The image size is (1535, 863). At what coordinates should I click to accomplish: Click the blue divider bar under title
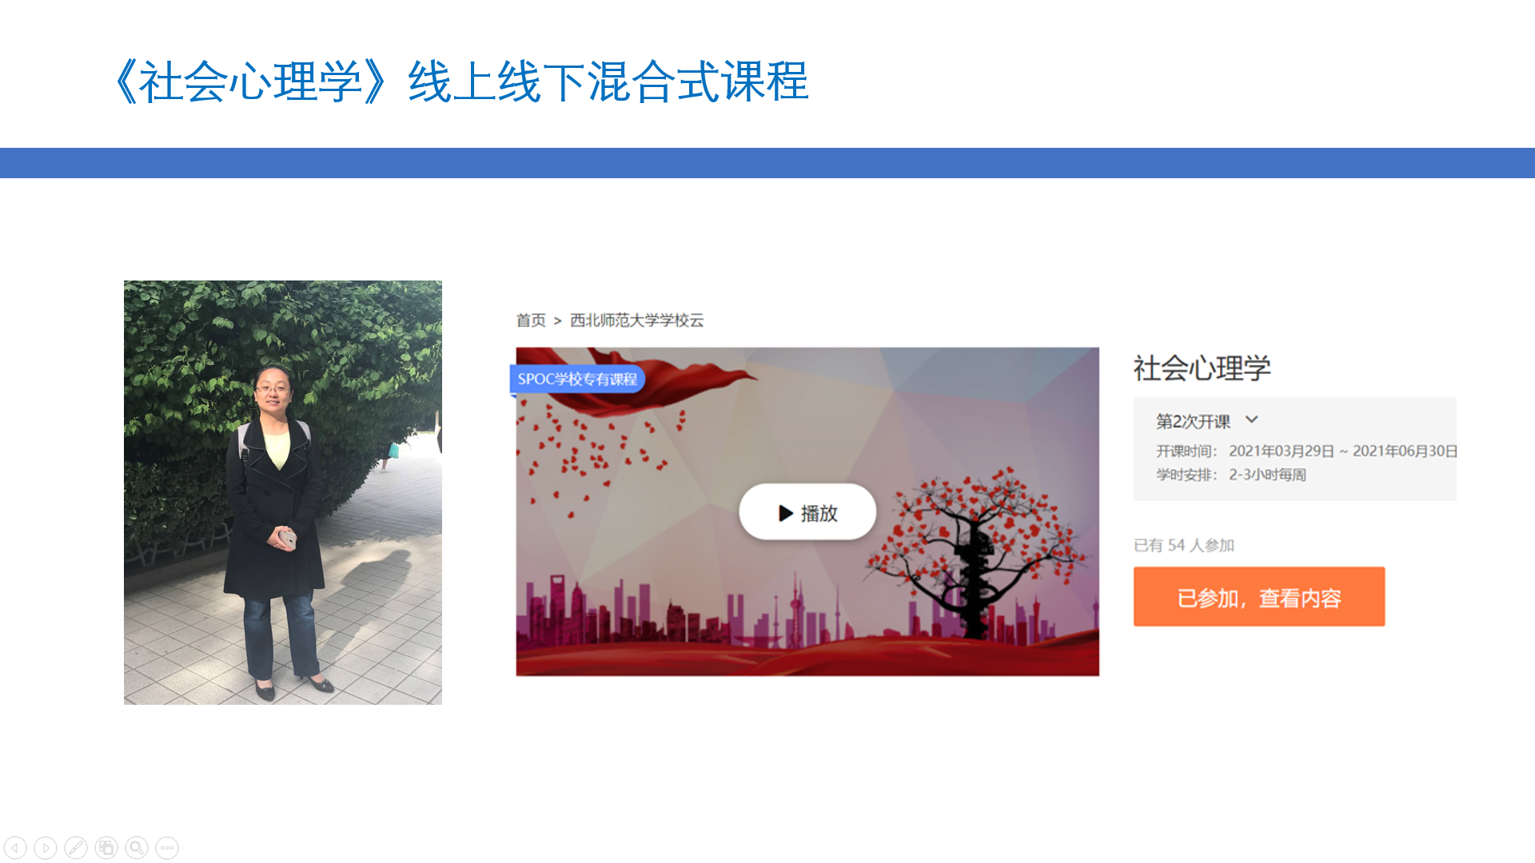coord(767,163)
